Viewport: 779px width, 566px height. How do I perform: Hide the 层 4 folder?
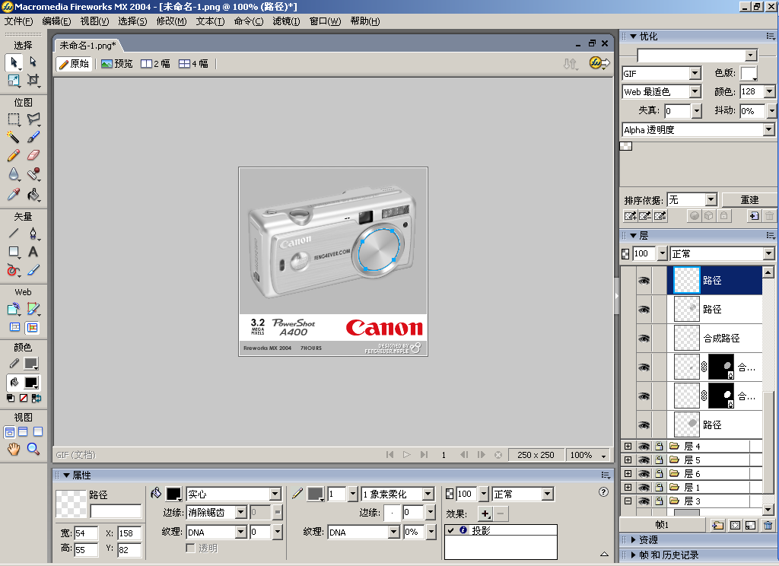pos(644,447)
